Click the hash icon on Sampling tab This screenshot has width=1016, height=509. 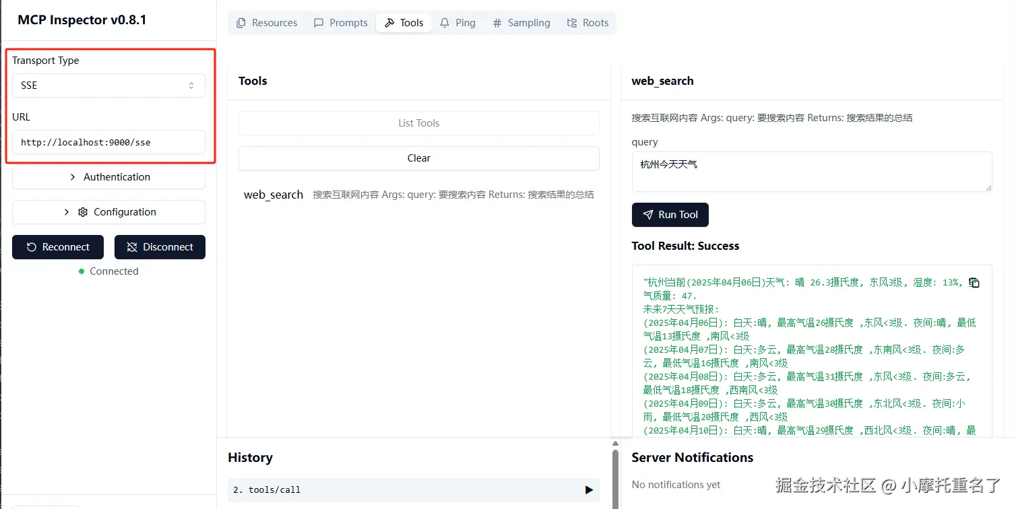(497, 23)
